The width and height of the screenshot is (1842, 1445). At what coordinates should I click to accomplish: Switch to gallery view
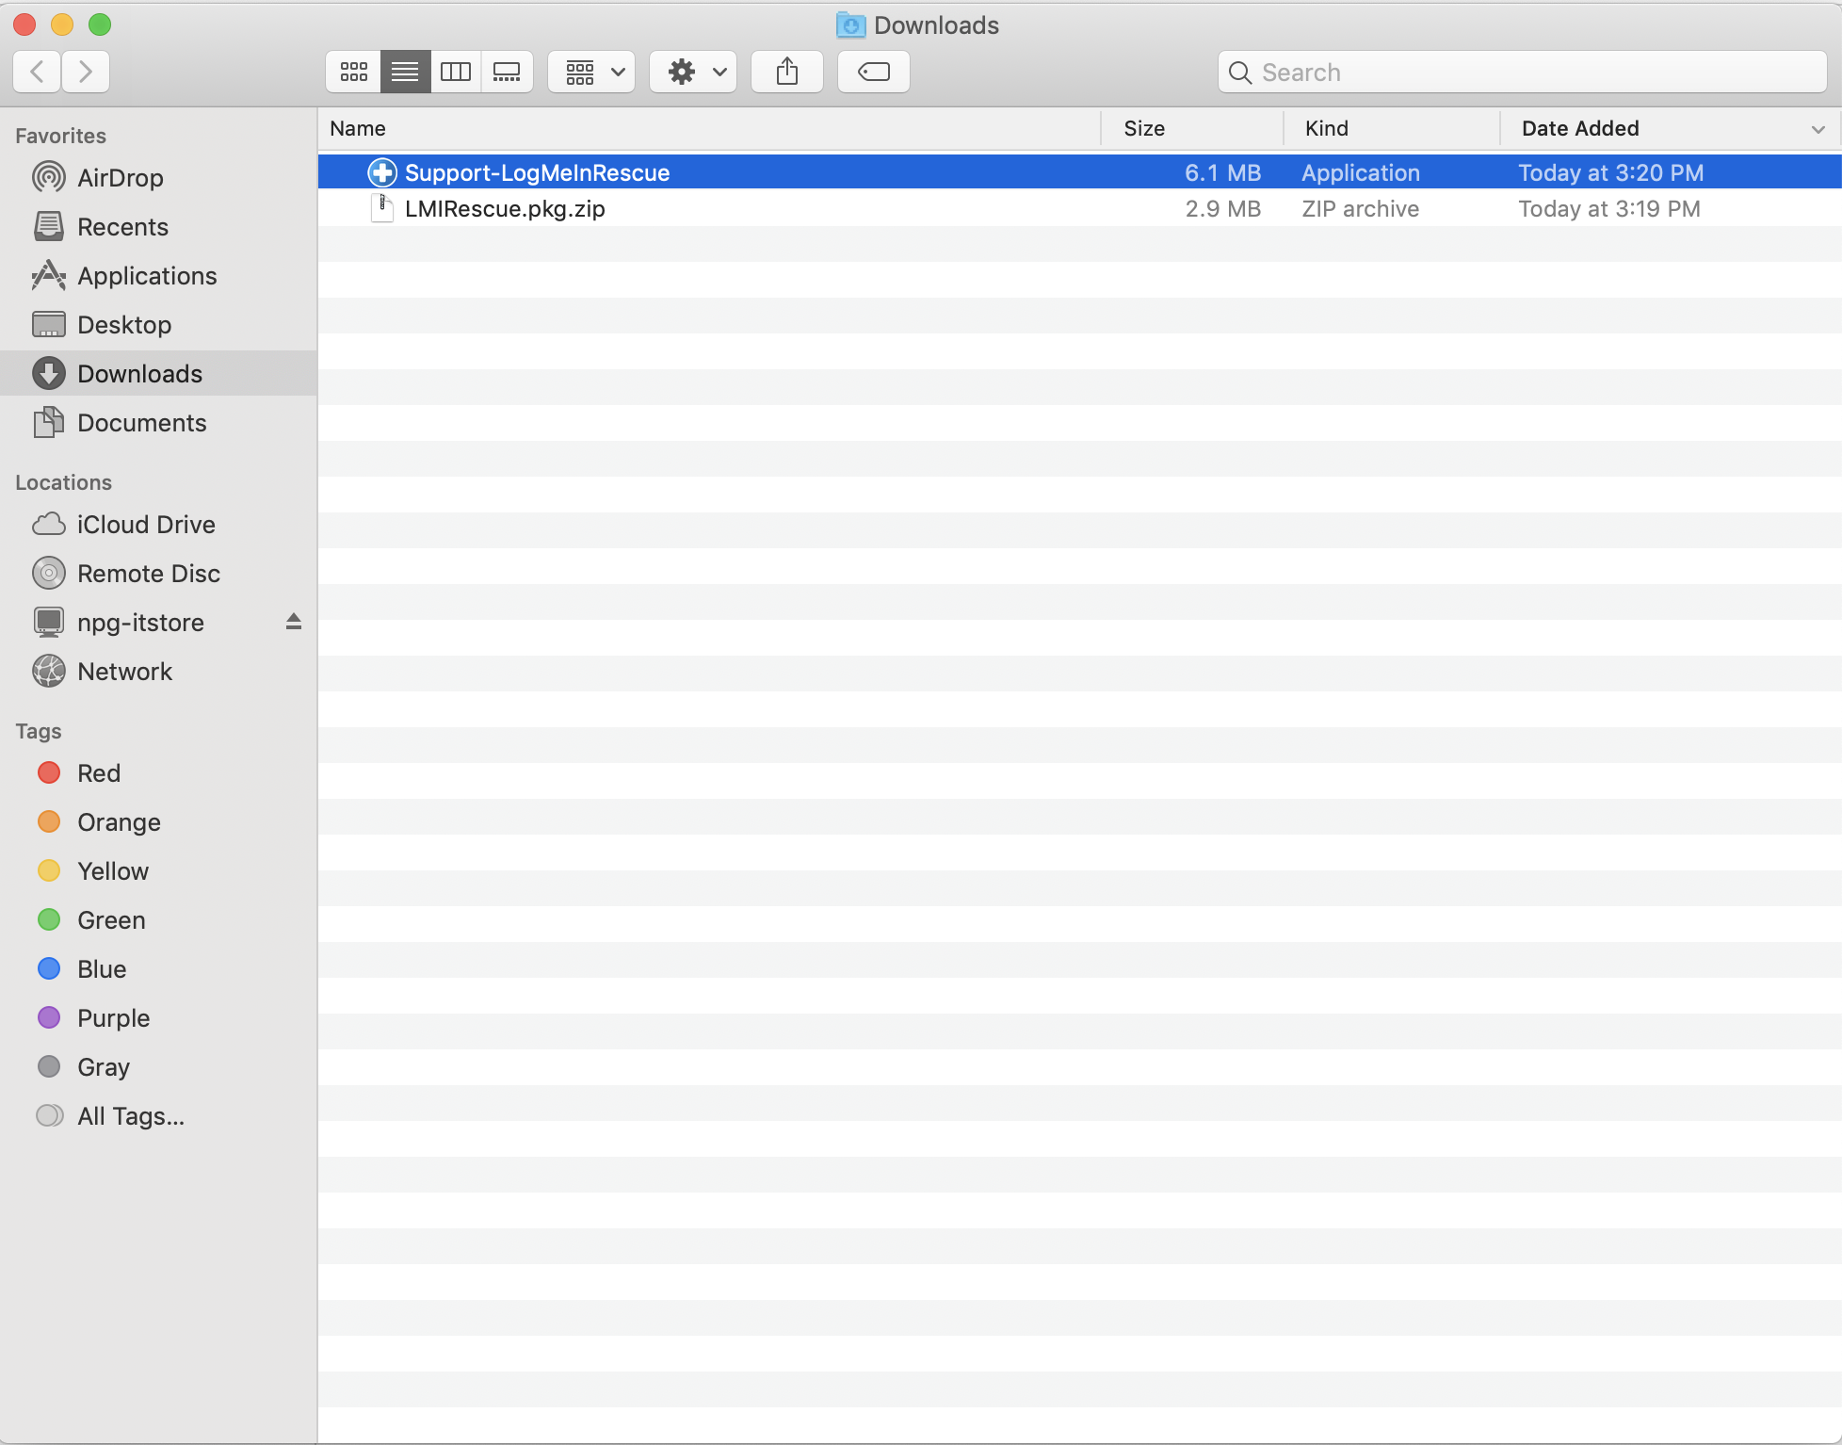point(507,72)
